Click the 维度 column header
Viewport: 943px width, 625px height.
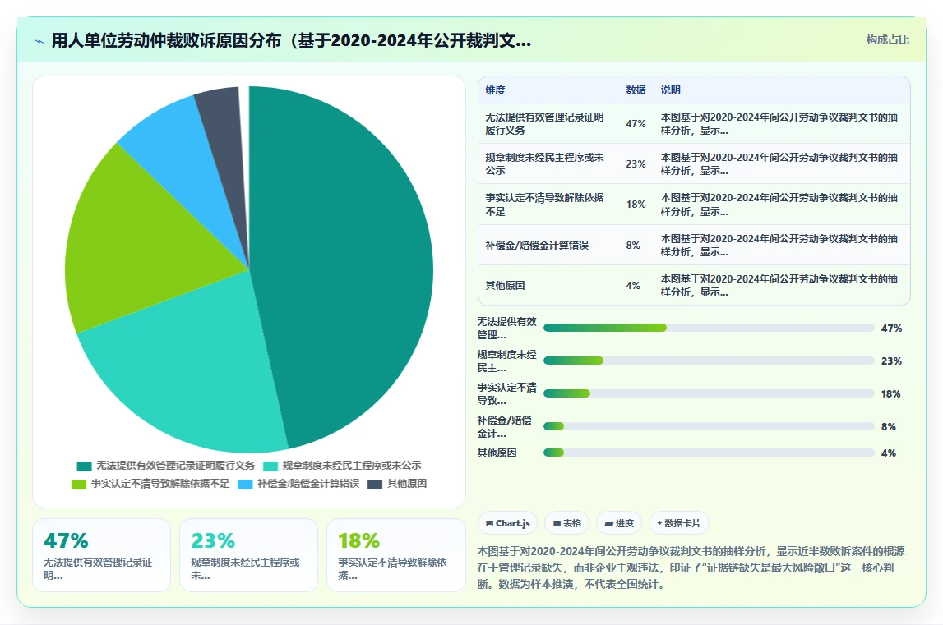coord(496,90)
